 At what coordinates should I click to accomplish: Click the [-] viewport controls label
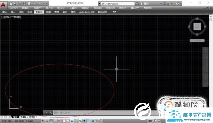tap(2, 17)
